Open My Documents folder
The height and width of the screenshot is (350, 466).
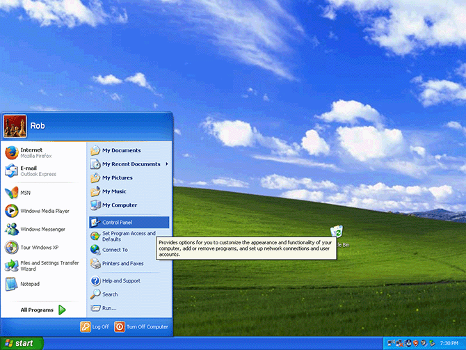click(x=129, y=150)
